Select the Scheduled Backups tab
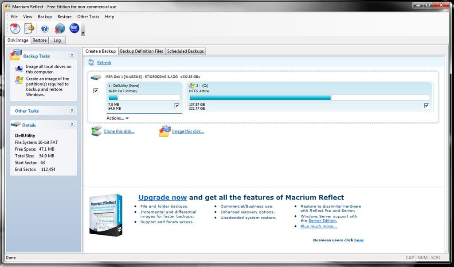 click(x=186, y=51)
